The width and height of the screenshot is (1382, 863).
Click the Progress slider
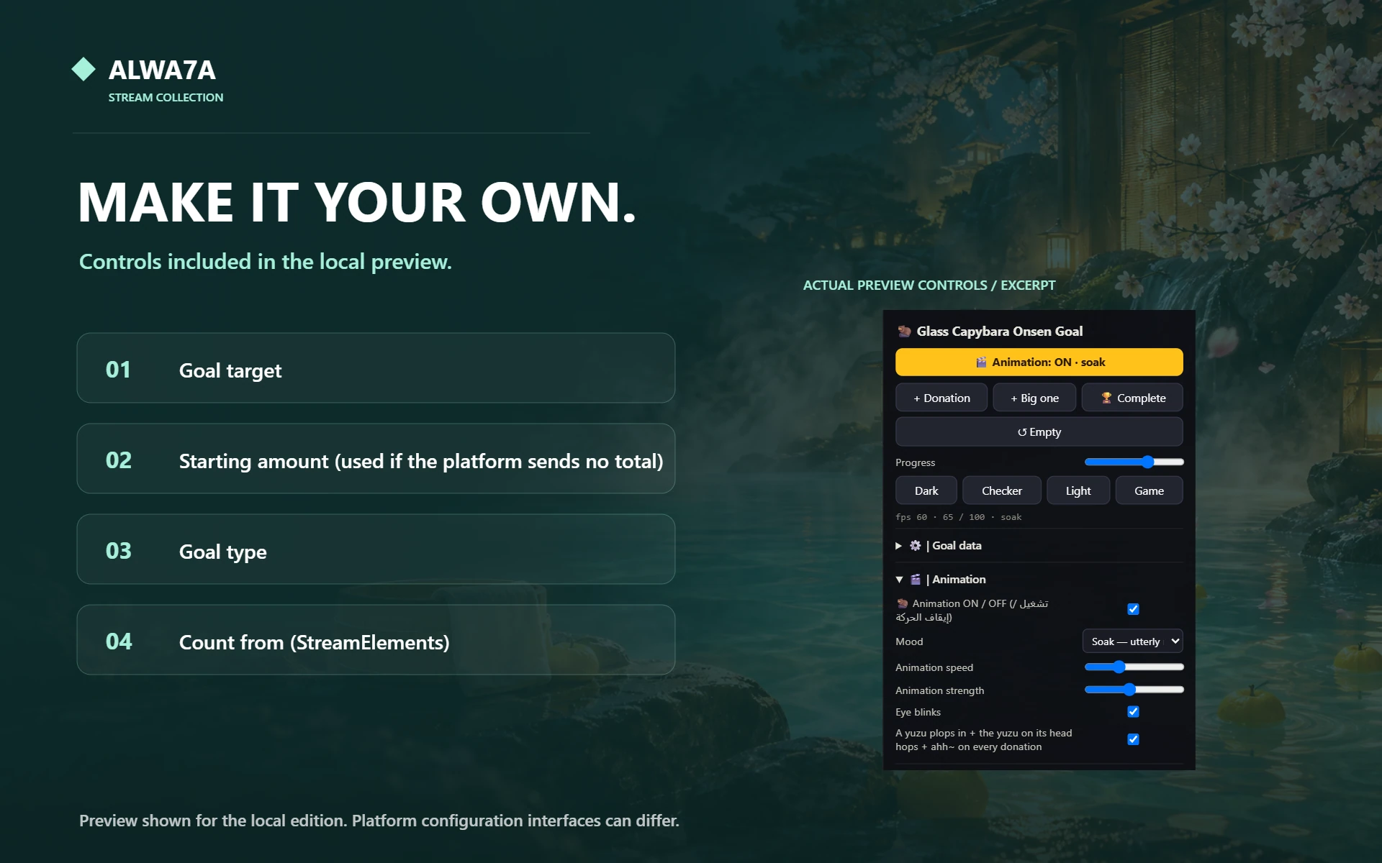[x=1134, y=462]
